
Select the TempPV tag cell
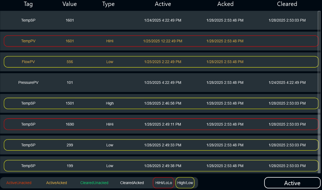(28, 41)
